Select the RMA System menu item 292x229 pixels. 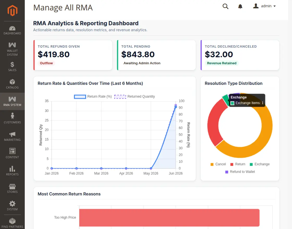tap(12, 101)
